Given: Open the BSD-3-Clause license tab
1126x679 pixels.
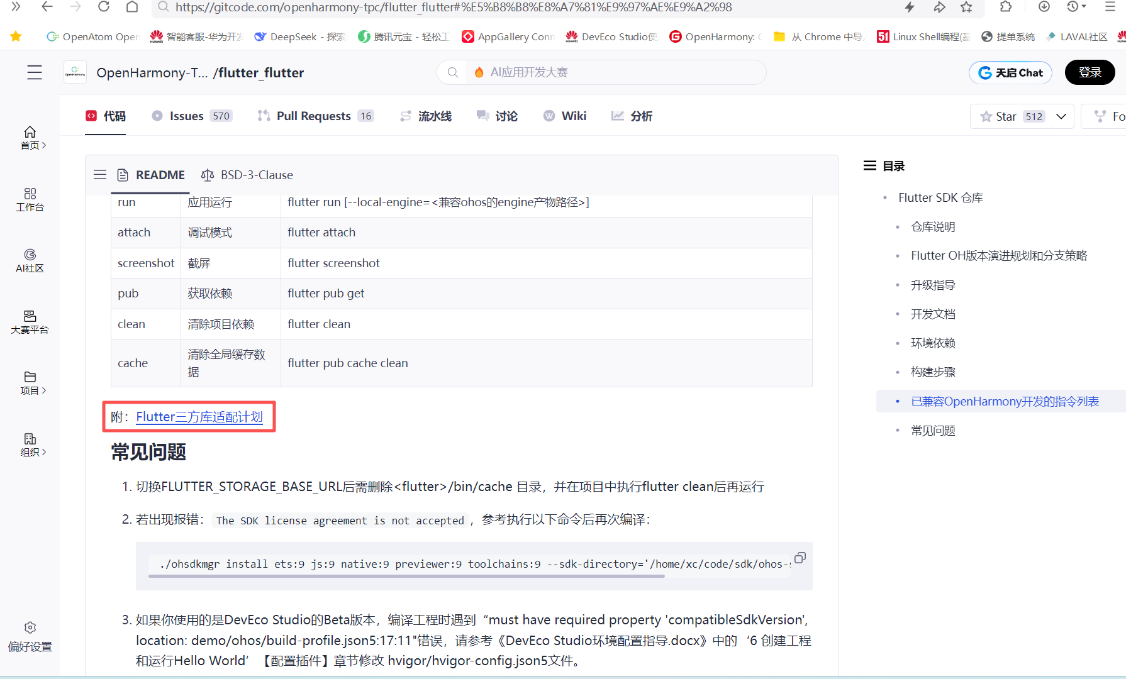Looking at the screenshot, I should [x=256, y=175].
